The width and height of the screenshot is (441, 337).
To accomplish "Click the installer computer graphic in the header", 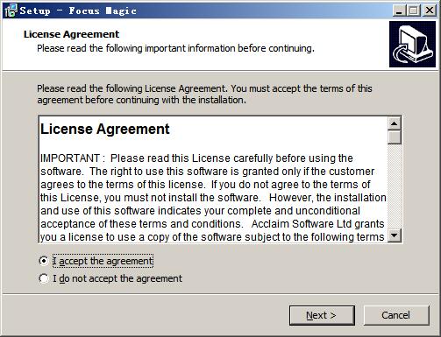I will tap(412, 44).
